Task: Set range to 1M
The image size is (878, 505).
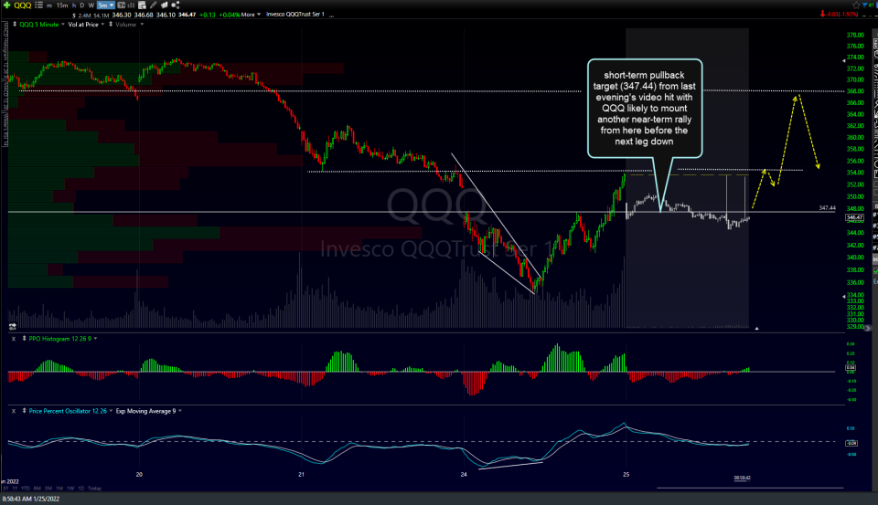Action: pyautogui.click(x=59, y=489)
